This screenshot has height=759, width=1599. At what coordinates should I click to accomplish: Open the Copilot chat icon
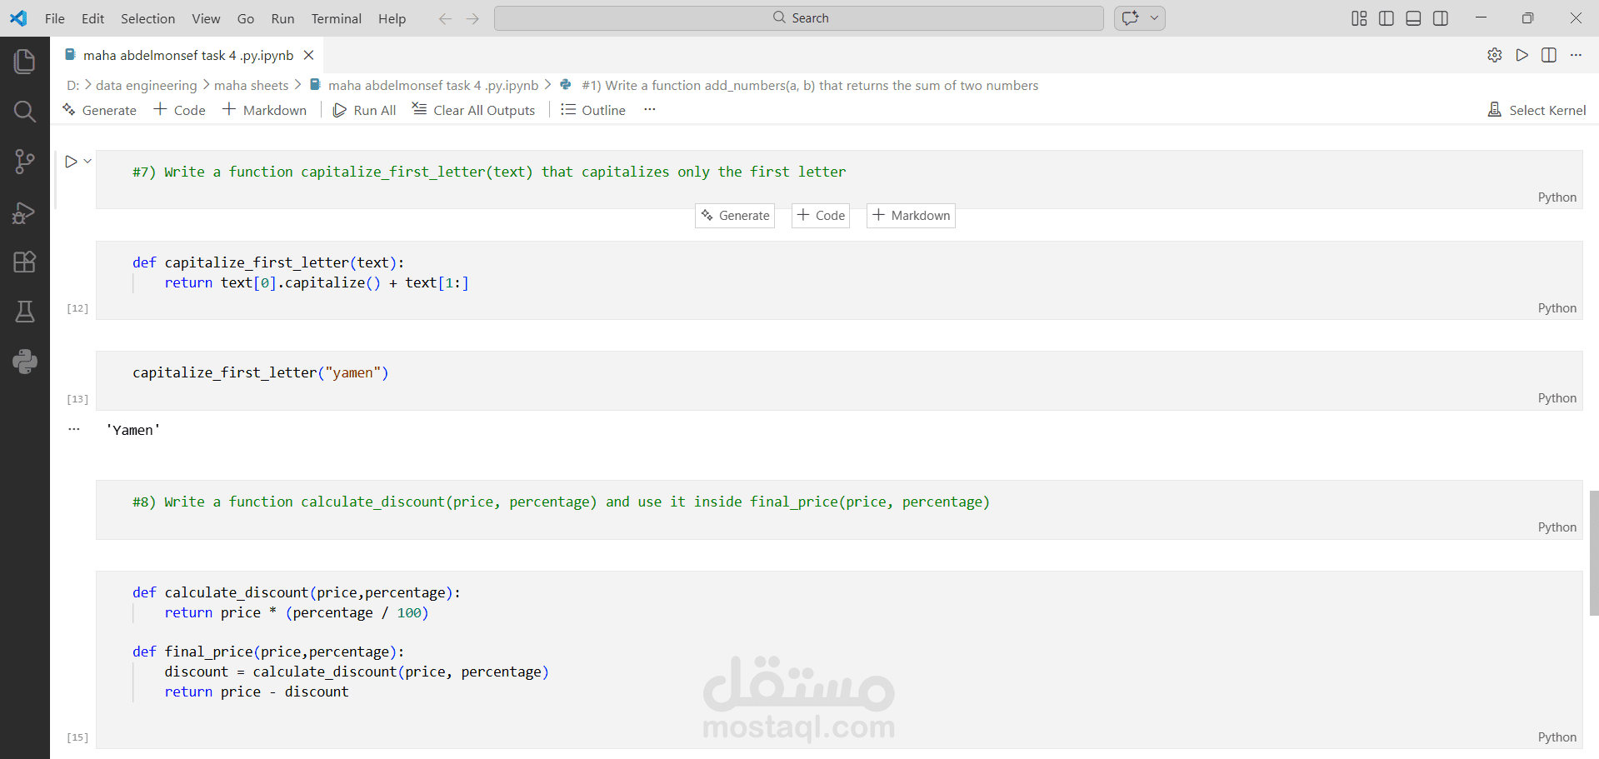pyautogui.click(x=1130, y=18)
